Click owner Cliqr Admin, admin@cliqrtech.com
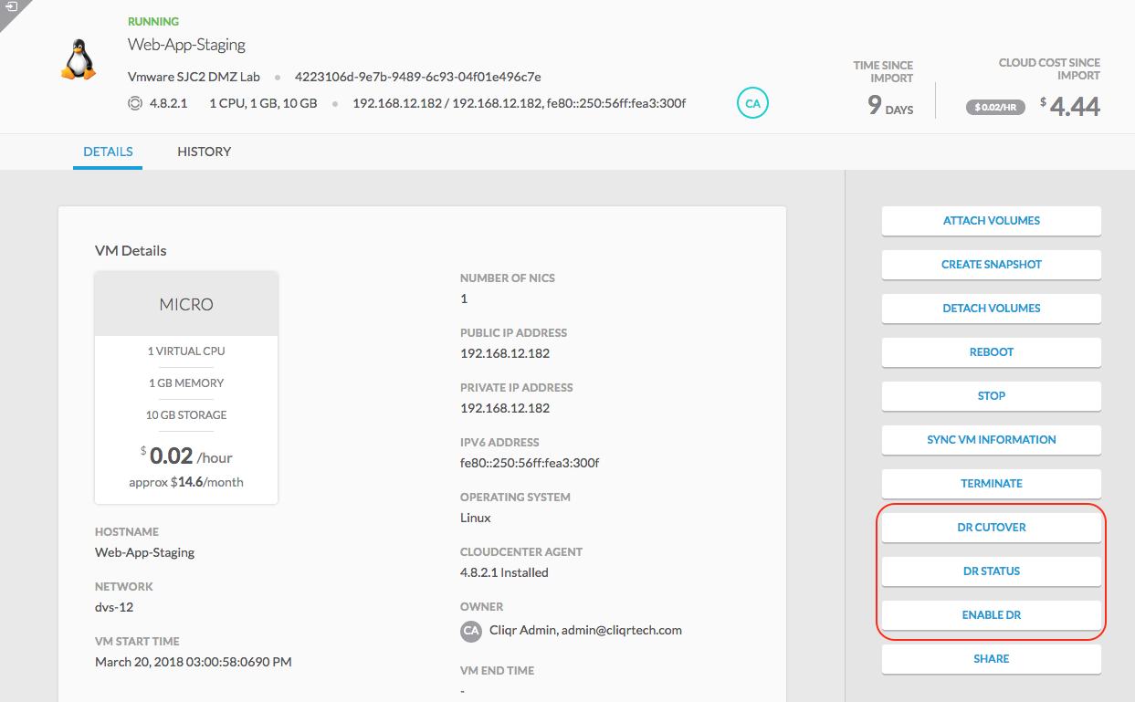 point(585,630)
